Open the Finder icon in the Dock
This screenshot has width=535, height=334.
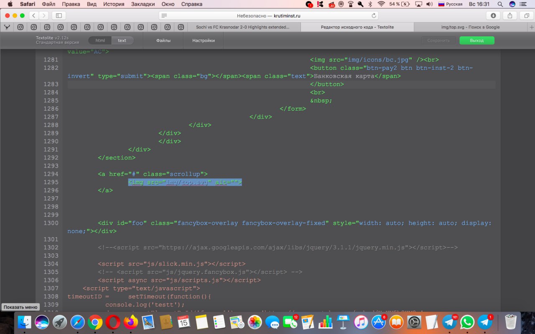[x=24, y=322]
